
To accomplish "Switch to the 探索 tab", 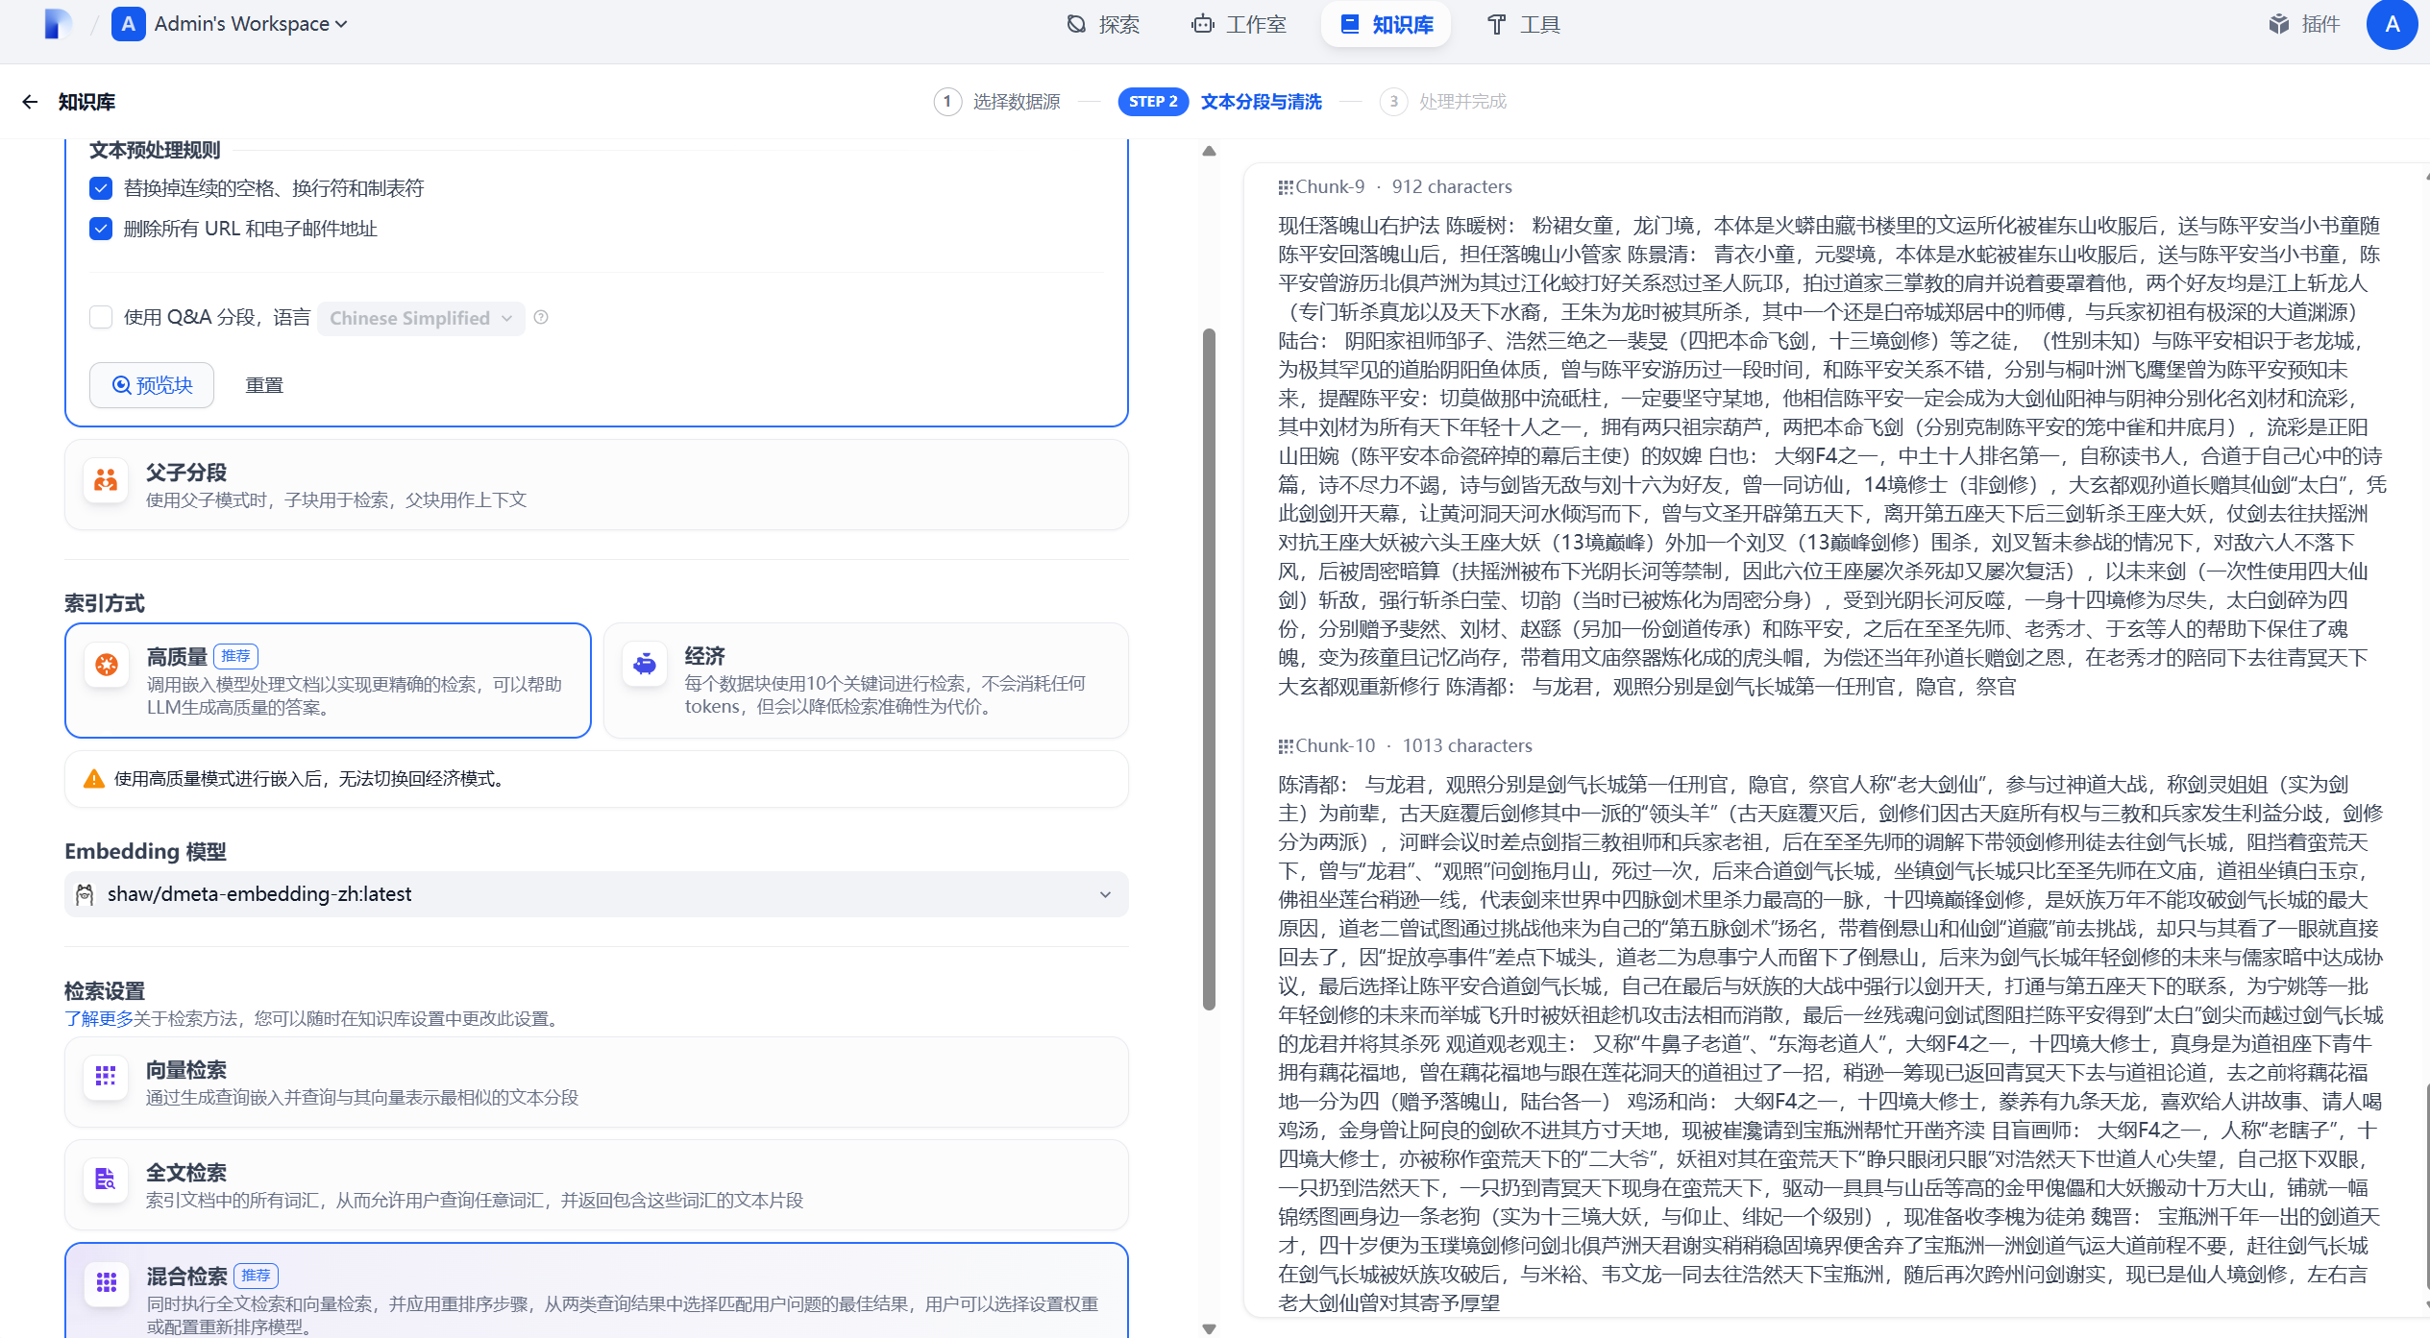I will [x=1103, y=24].
